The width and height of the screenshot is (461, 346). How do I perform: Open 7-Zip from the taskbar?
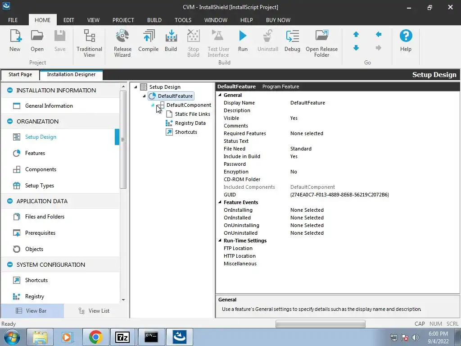tap(122, 337)
